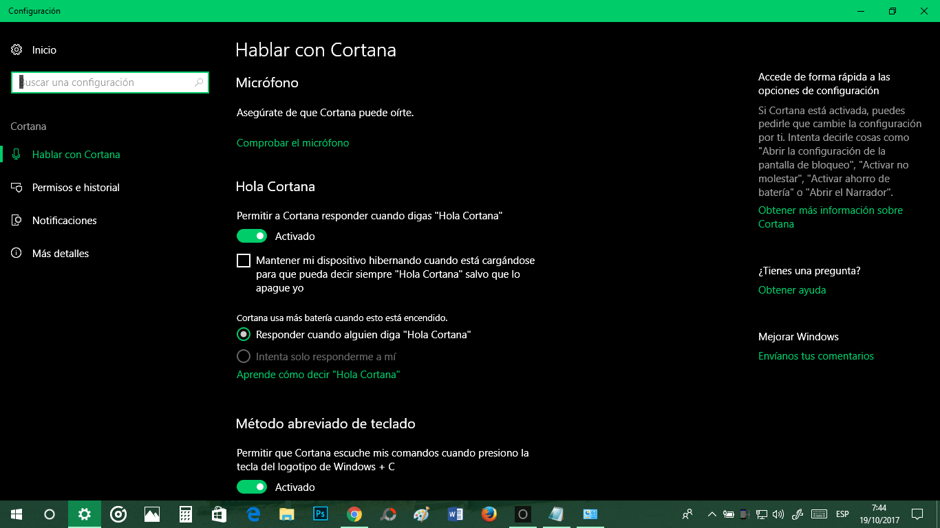
Task: Open the Photos app on the taskbar
Action: pos(152,514)
